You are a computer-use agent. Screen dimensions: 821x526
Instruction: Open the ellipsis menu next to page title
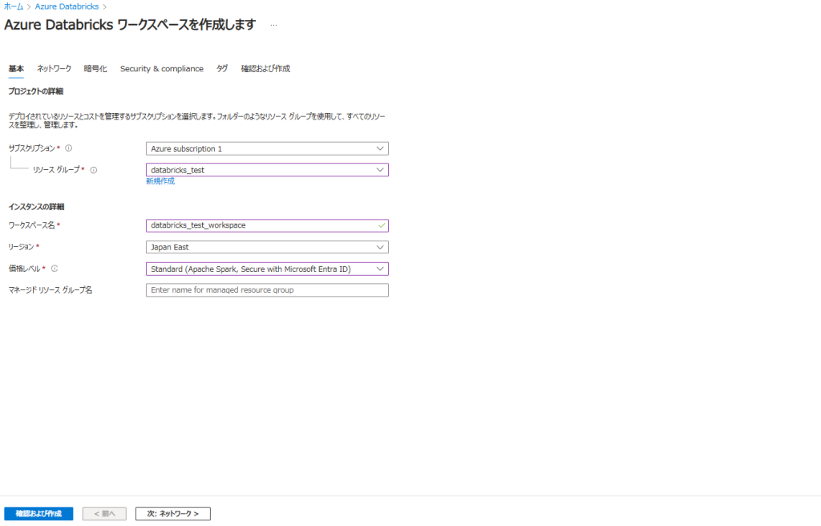(273, 26)
